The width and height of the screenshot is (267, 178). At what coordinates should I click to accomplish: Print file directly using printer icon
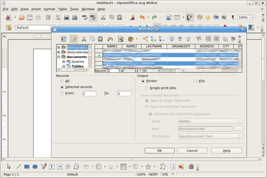coord(66,17)
